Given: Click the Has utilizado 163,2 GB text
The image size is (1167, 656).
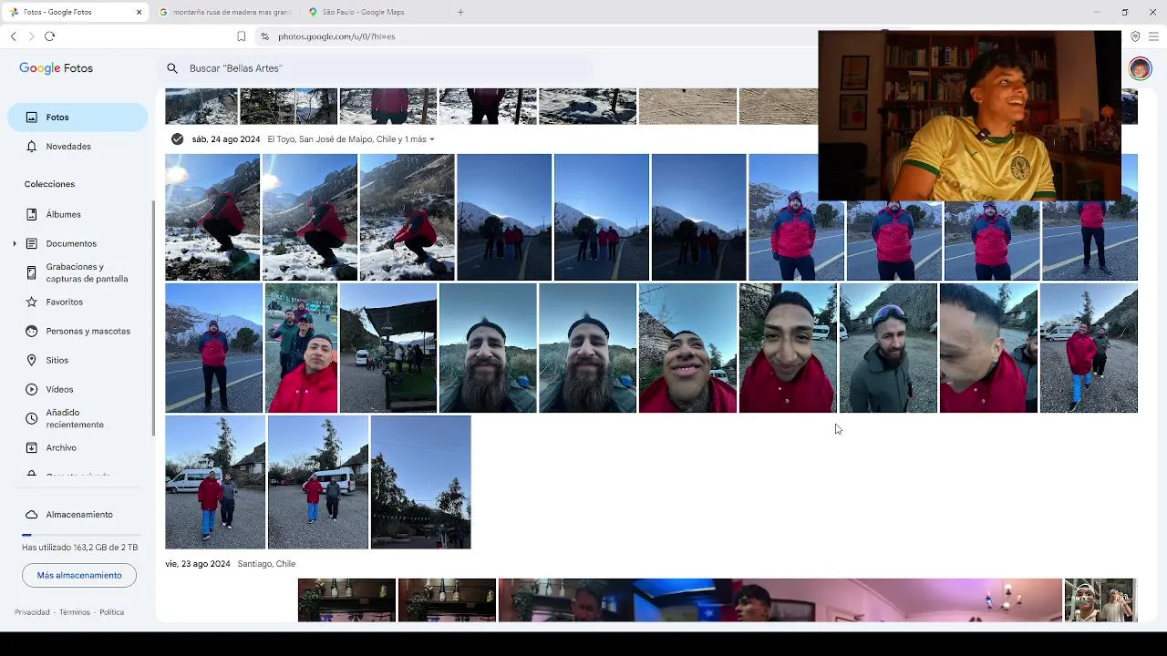Looking at the screenshot, I should (x=80, y=548).
